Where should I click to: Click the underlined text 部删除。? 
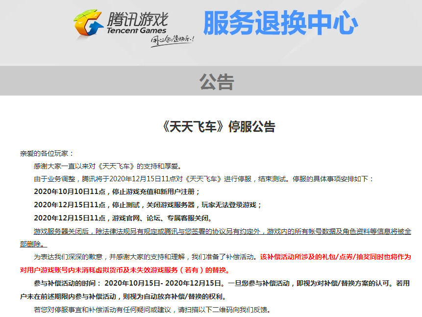pyautogui.click(x=33, y=244)
